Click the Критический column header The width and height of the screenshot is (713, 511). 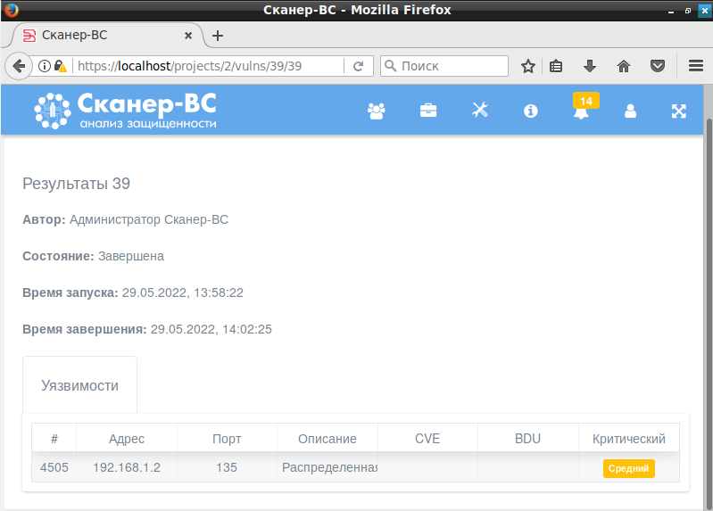(x=629, y=439)
